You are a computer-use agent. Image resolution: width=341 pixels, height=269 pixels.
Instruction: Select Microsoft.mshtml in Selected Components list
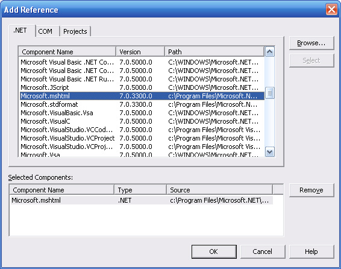tap(142, 200)
